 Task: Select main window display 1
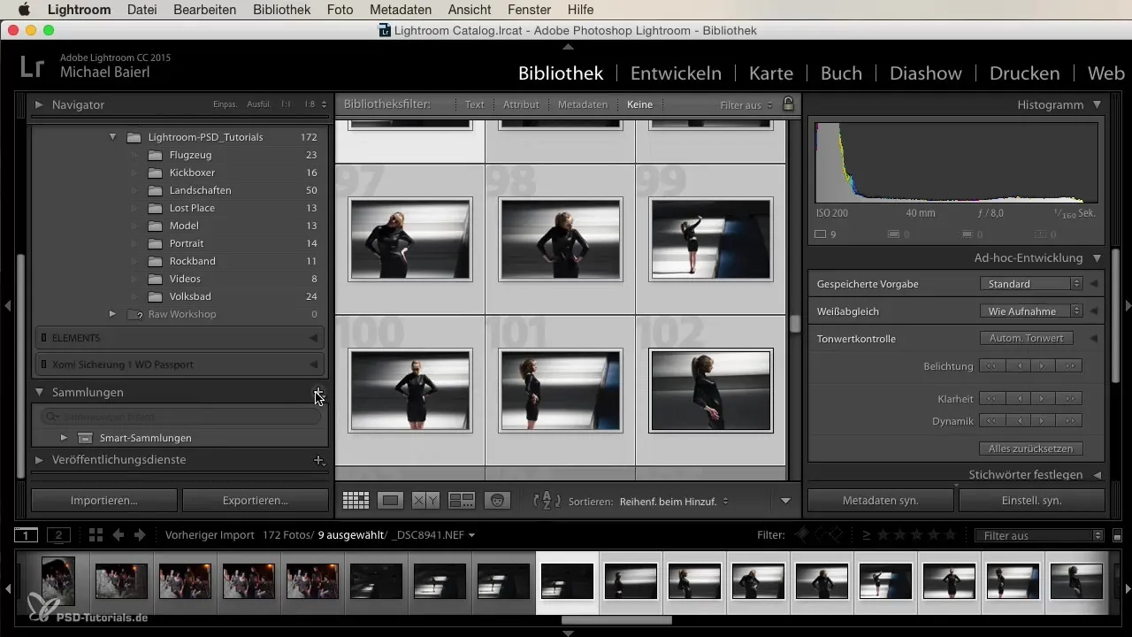tap(26, 535)
